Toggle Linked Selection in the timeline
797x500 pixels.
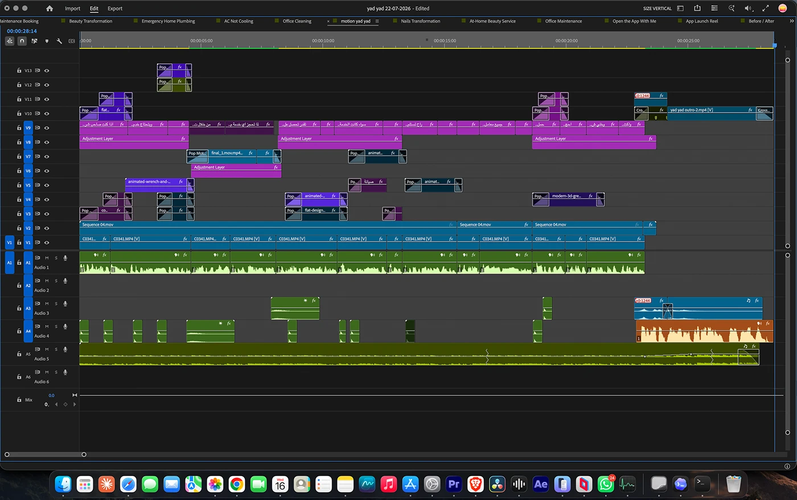click(x=34, y=41)
